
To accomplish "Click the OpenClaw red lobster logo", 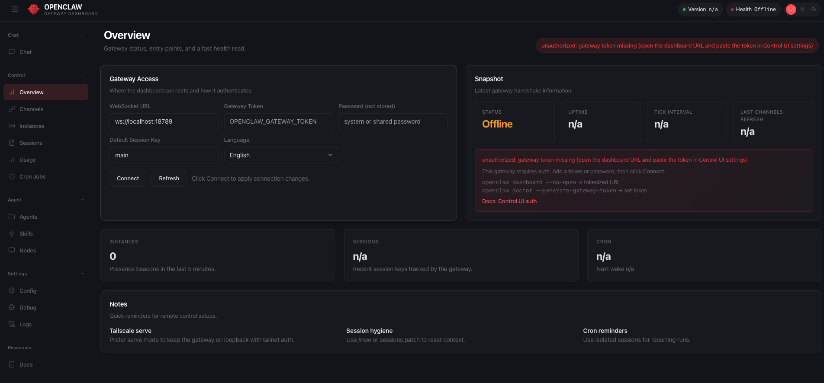I will [34, 9].
